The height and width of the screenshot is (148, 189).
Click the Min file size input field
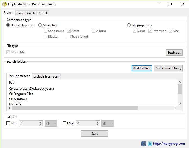[29, 123]
